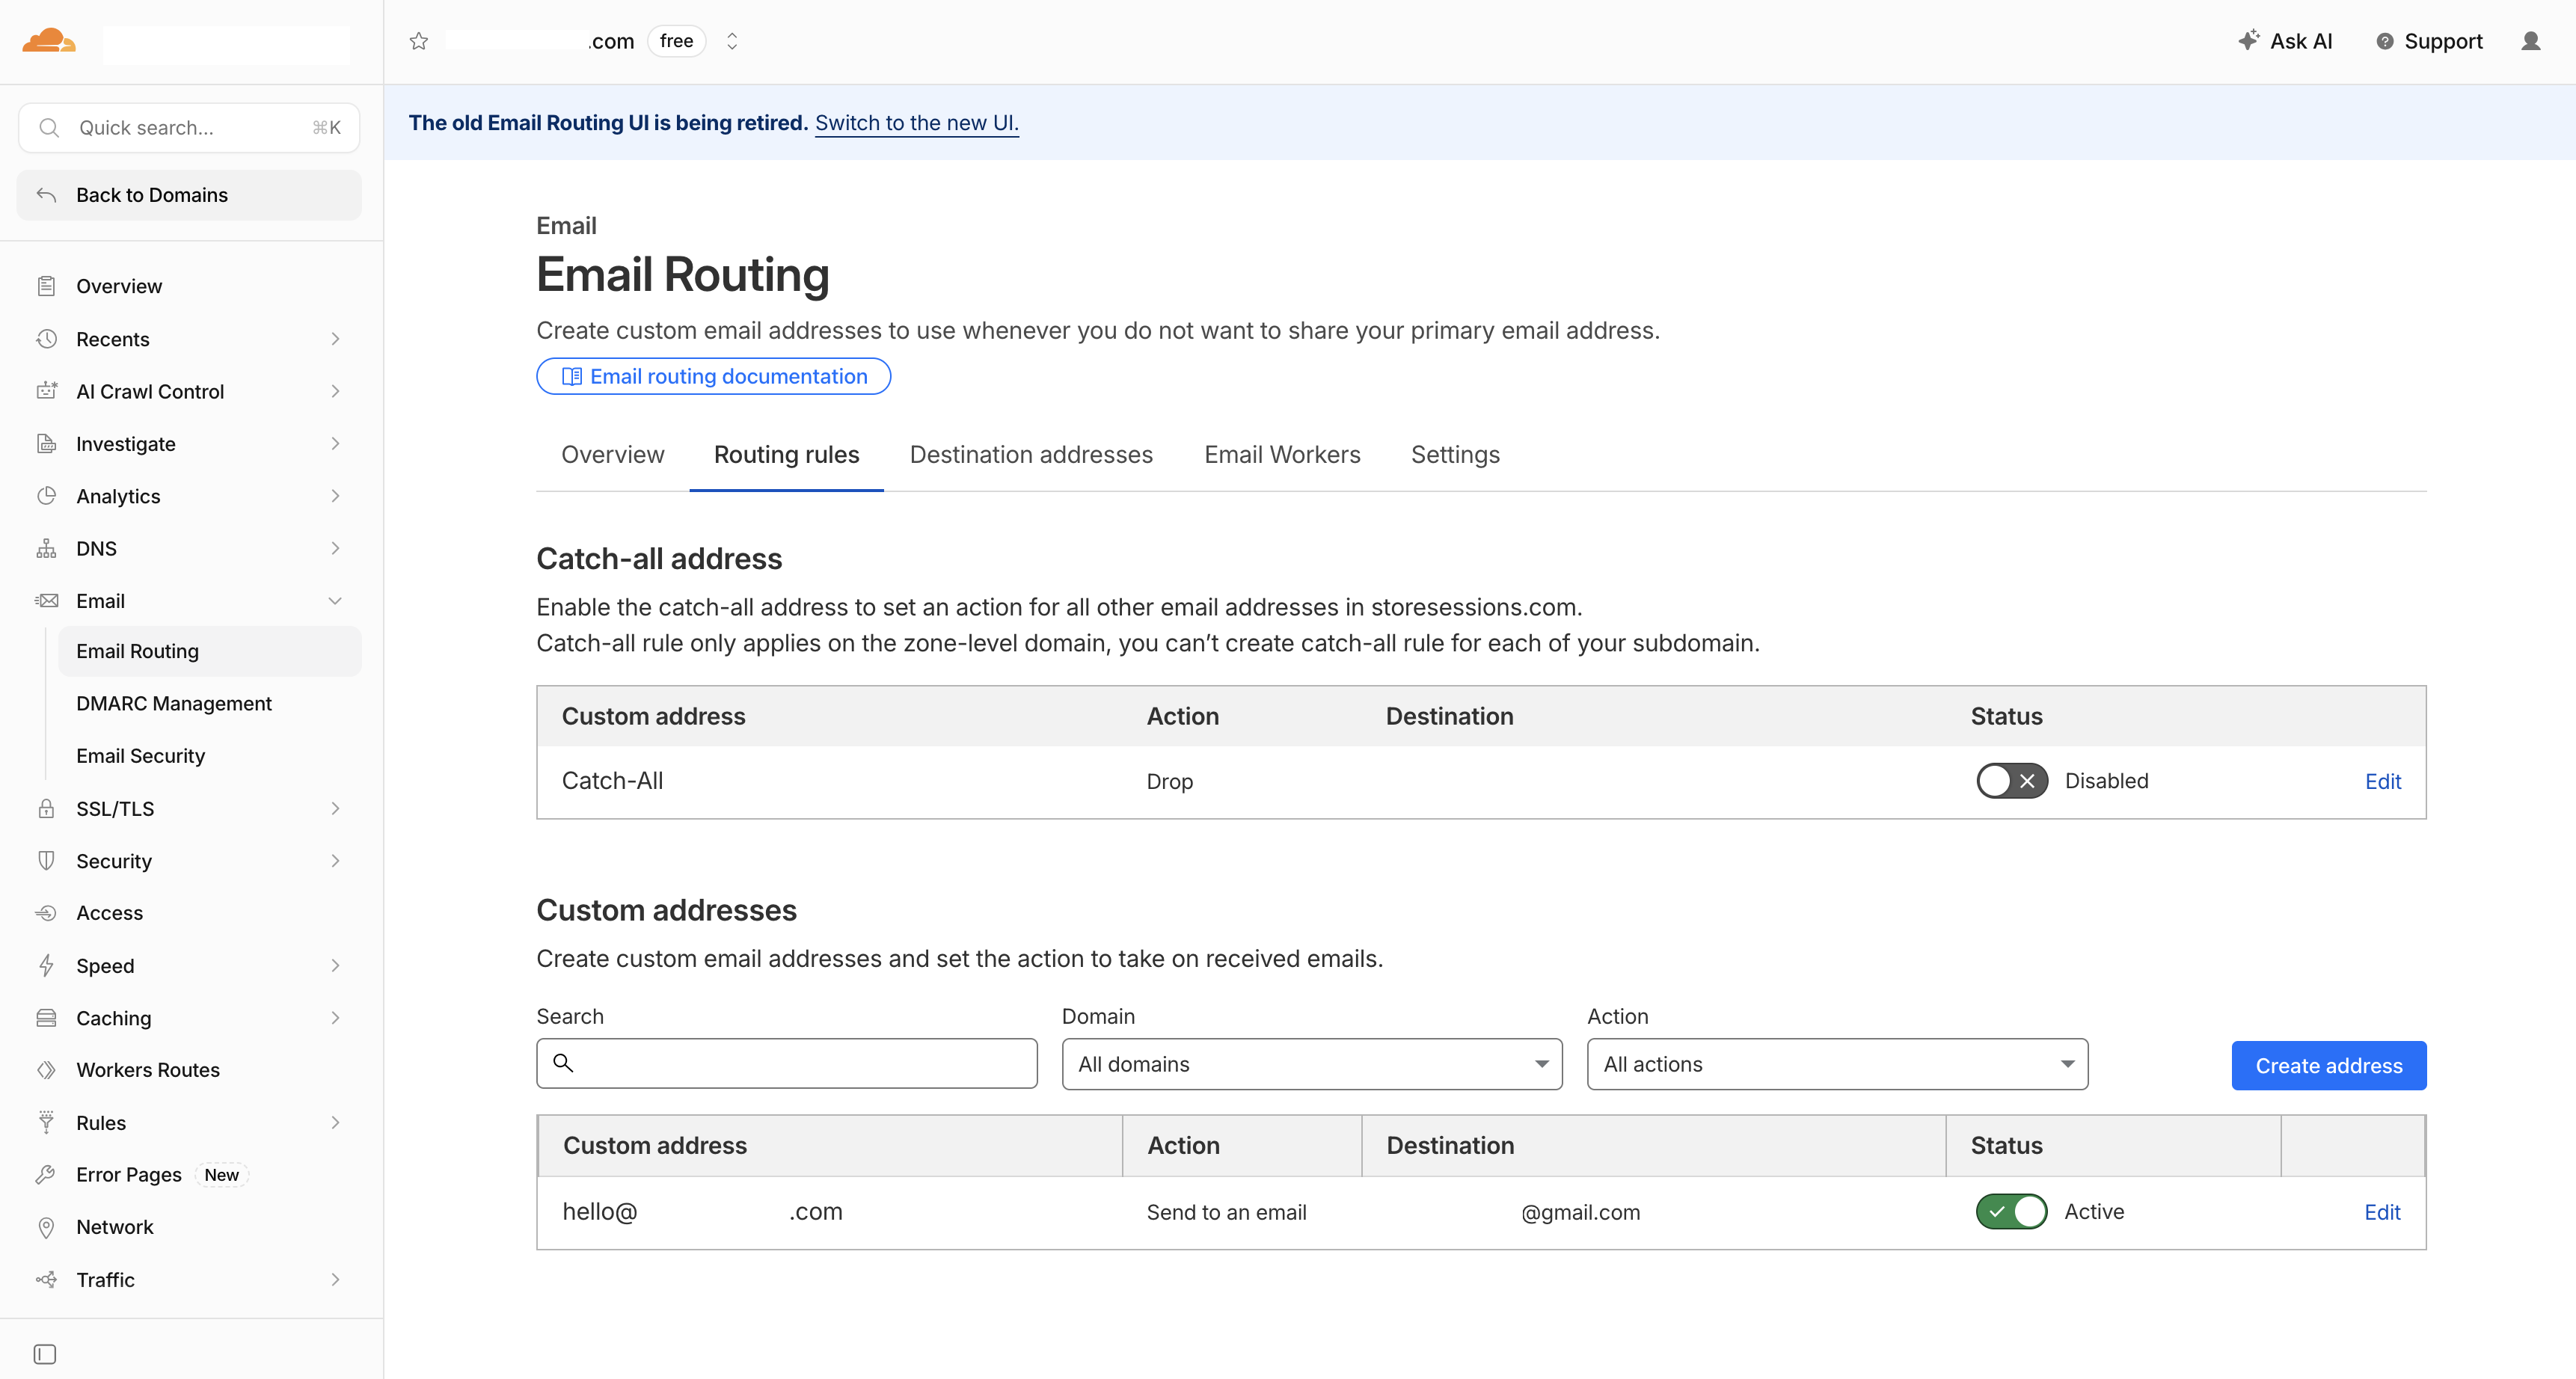Click the Security shield icon
The height and width of the screenshot is (1379, 2576).
point(46,860)
